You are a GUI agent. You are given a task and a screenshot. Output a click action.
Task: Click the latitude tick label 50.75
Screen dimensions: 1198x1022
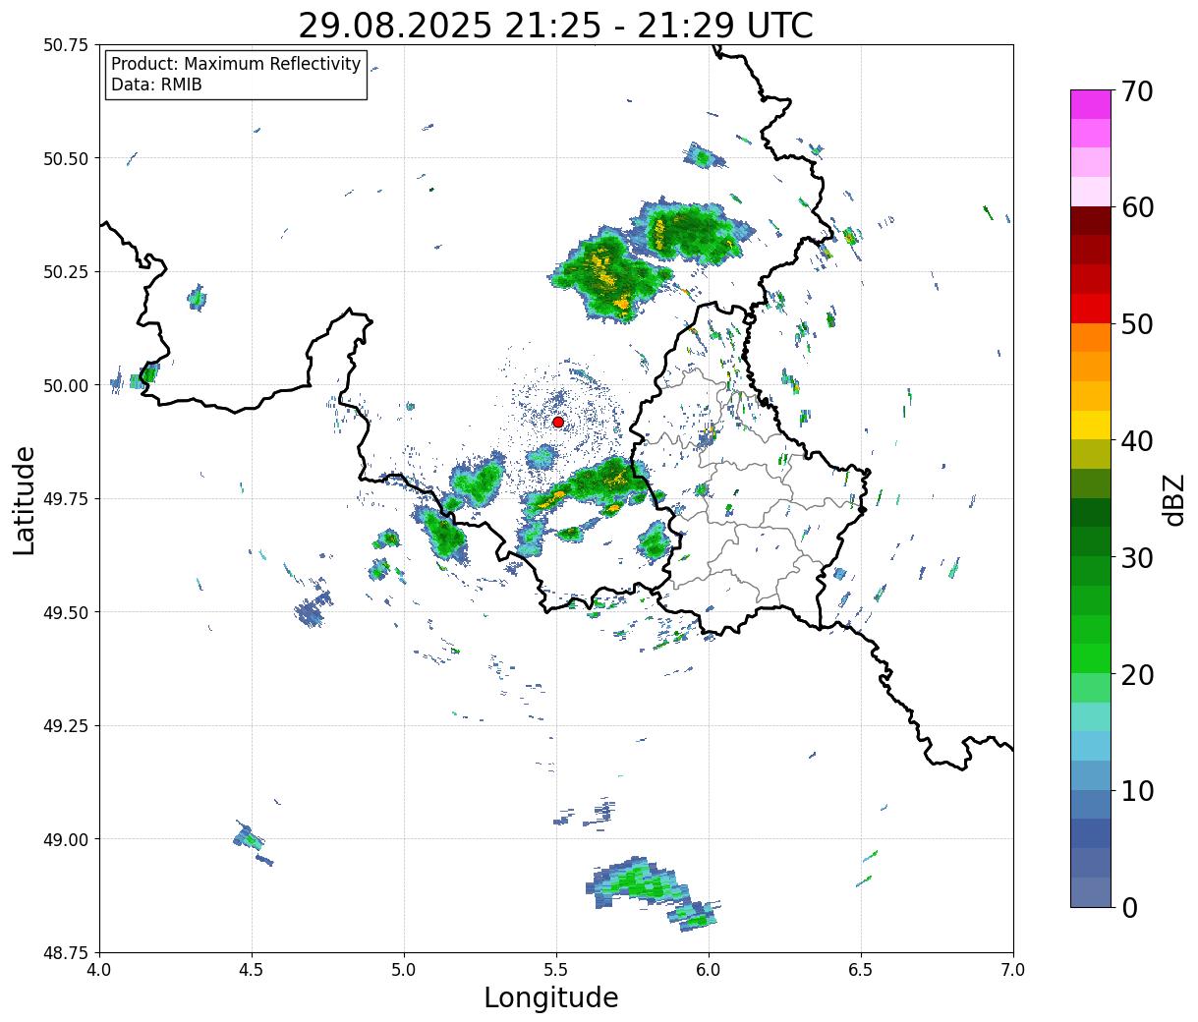coord(66,45)
